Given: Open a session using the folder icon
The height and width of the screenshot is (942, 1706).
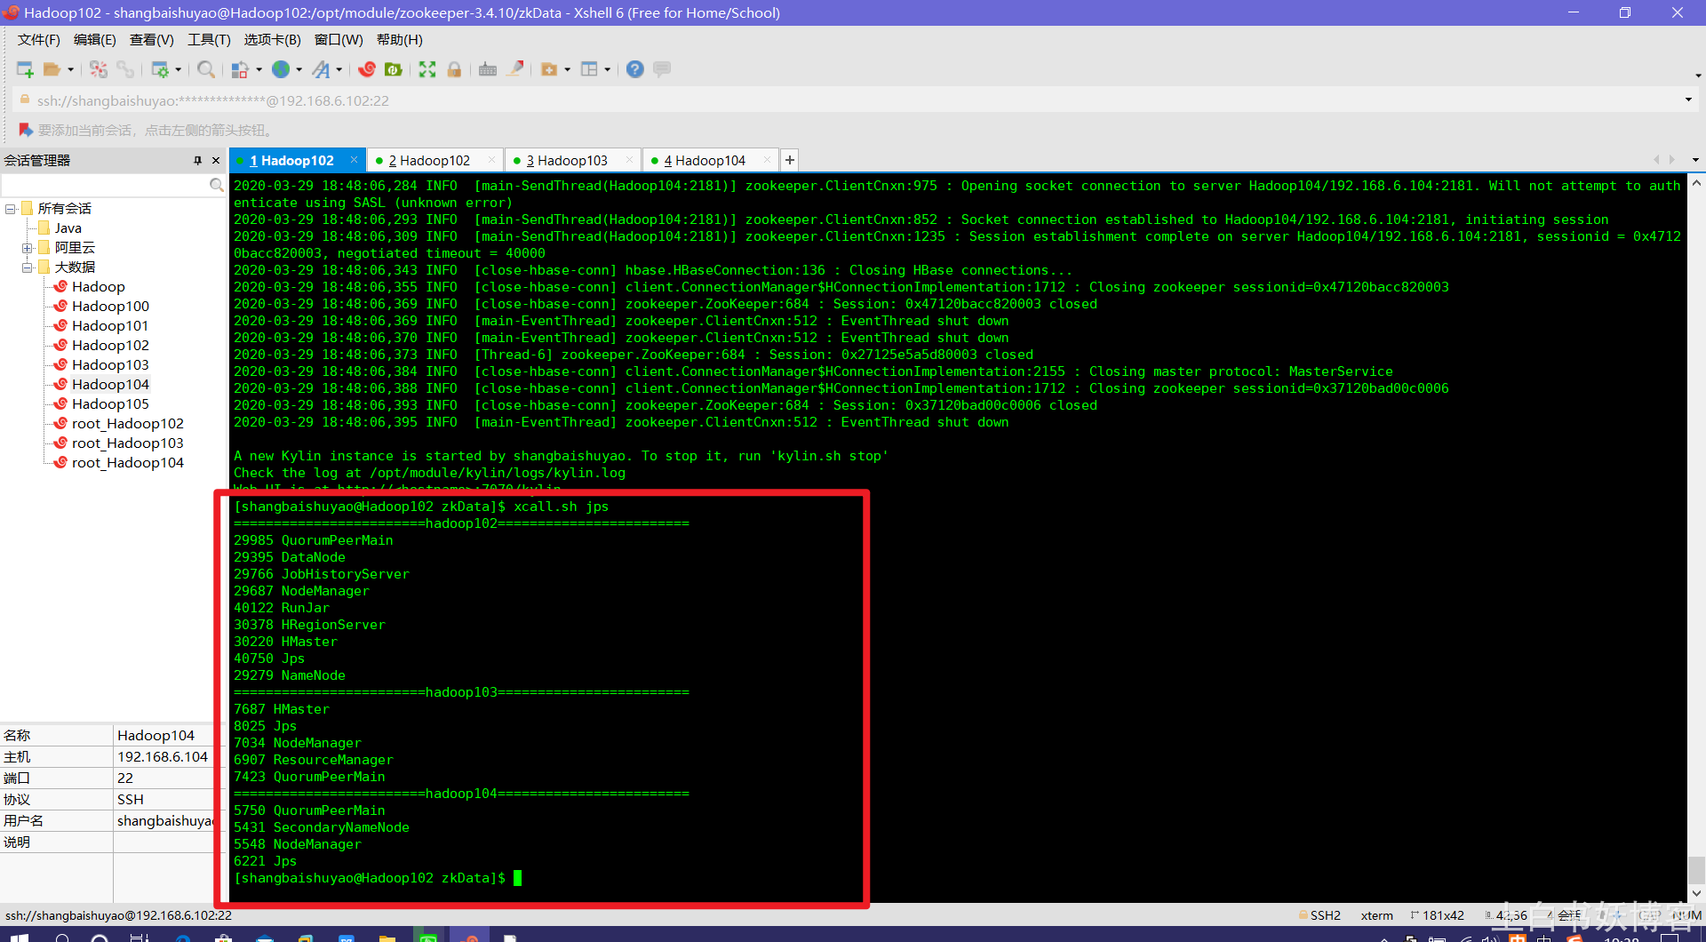Looking at the screenshot, I should (52, 69).
